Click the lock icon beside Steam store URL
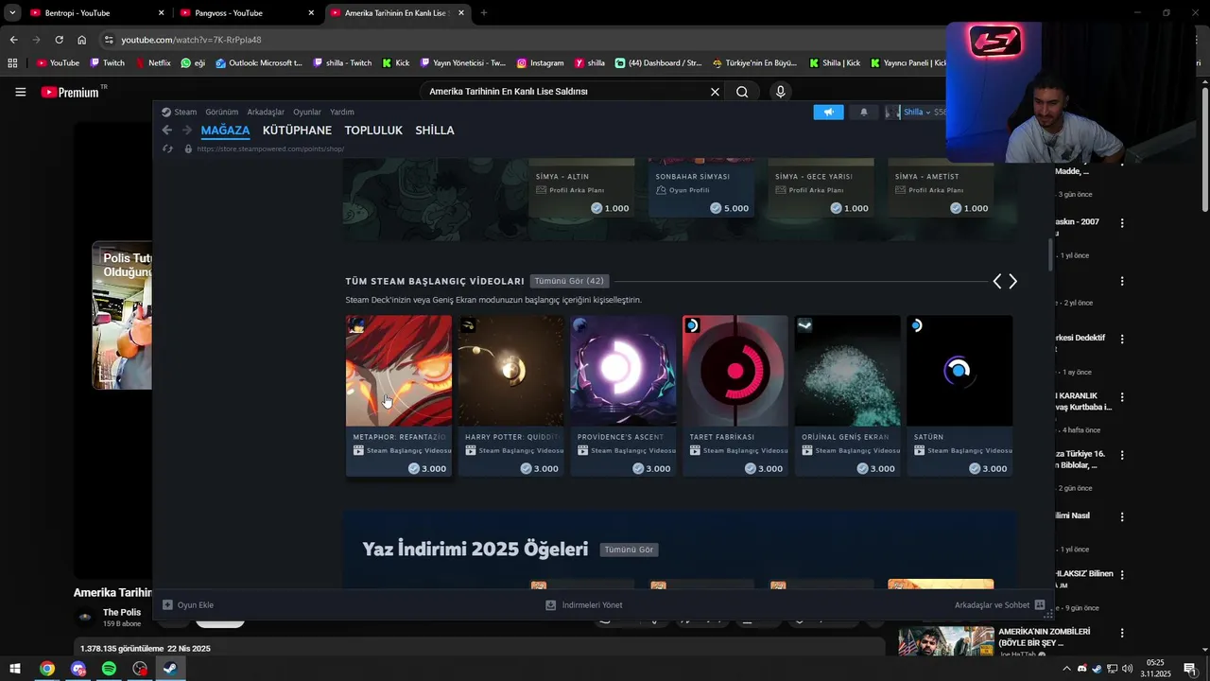This screenshot has height=681, width=1210. pyautogui.click(x=188, y=148)
